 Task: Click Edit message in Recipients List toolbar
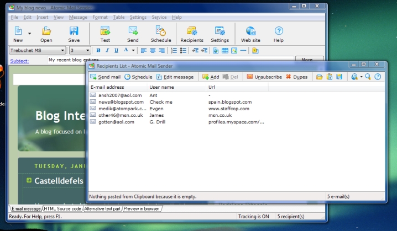(x=175, y=77)
